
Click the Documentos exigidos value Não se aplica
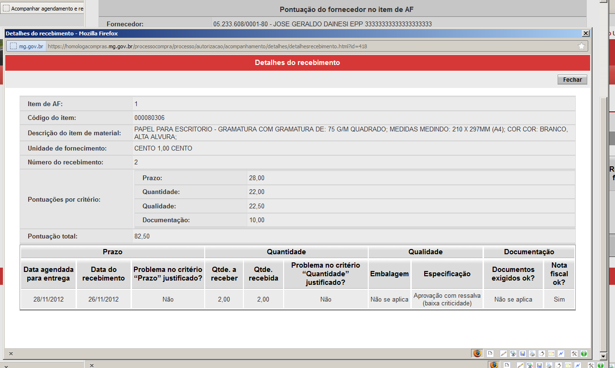tap(513, 299)
